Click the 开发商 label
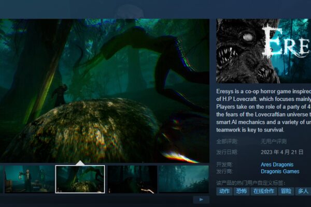Image resolution: width=311 pixels, height=207 pixels. (224, 165)
